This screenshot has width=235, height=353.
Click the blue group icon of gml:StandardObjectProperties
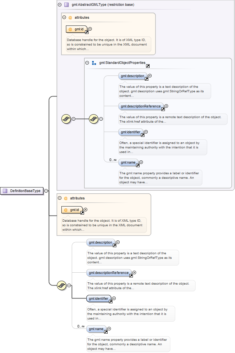[94, 63]
